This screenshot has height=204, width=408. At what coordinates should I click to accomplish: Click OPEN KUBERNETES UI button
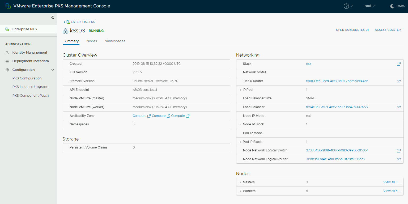(x=352, y=30)
